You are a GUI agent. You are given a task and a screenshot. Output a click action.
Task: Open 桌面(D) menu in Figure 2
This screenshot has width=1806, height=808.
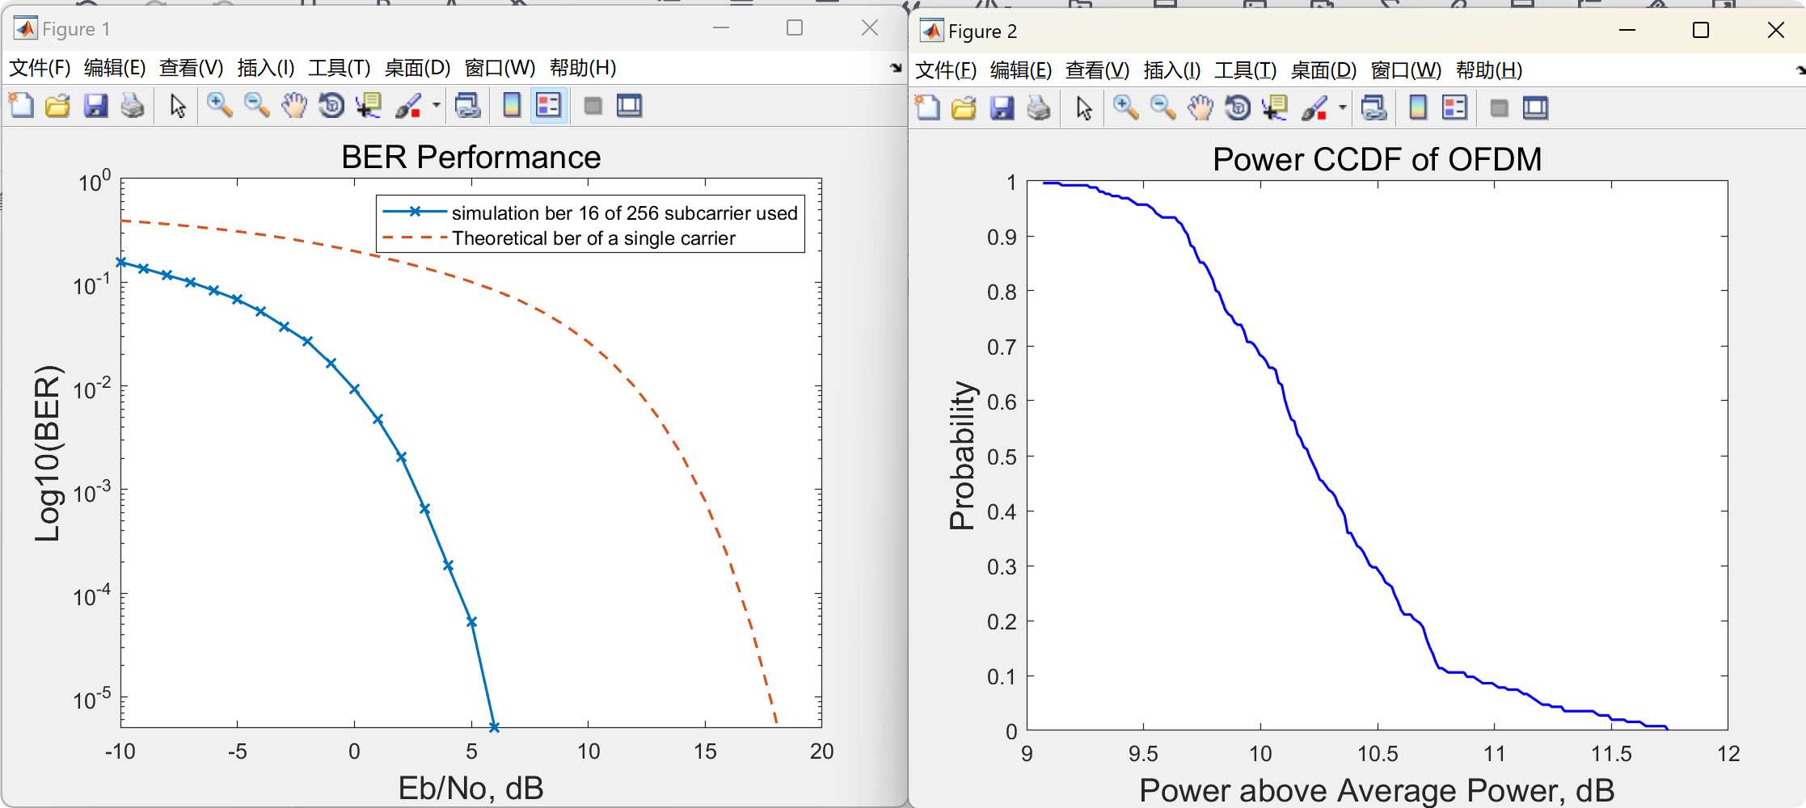1323,70
